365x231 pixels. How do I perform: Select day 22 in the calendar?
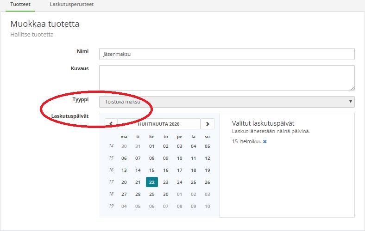pyautogui.click(x=152, y=182)
